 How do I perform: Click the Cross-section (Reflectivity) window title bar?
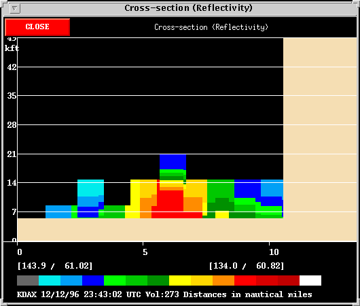click(188, 8)
